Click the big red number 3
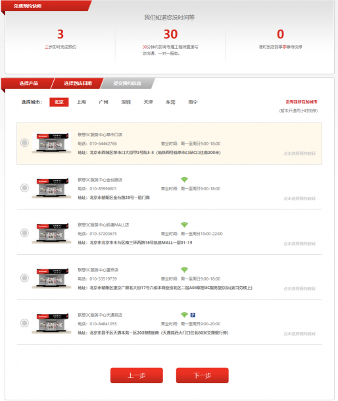Viewport: 338px width, 401px height. 60,34
